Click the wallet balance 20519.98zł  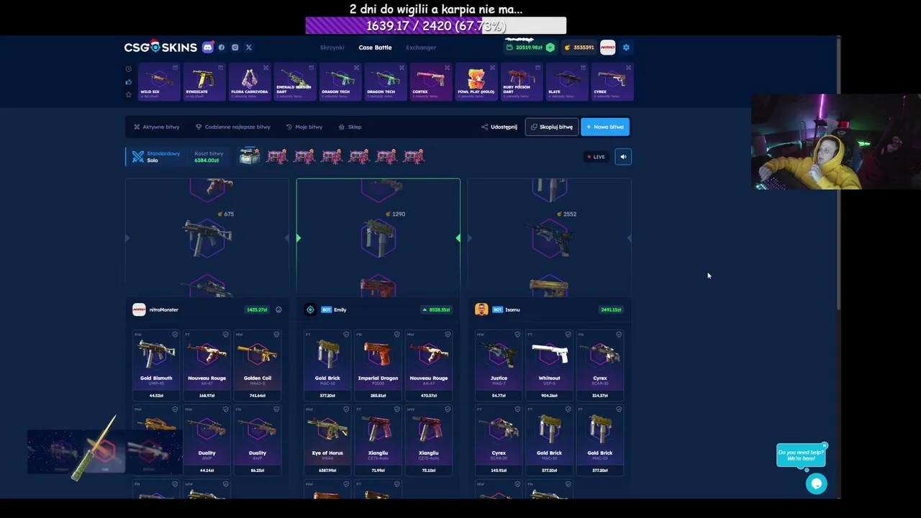[x=525, y=47]
